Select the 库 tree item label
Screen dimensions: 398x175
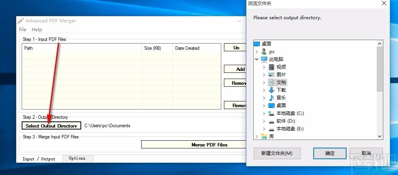coord(272,136)
